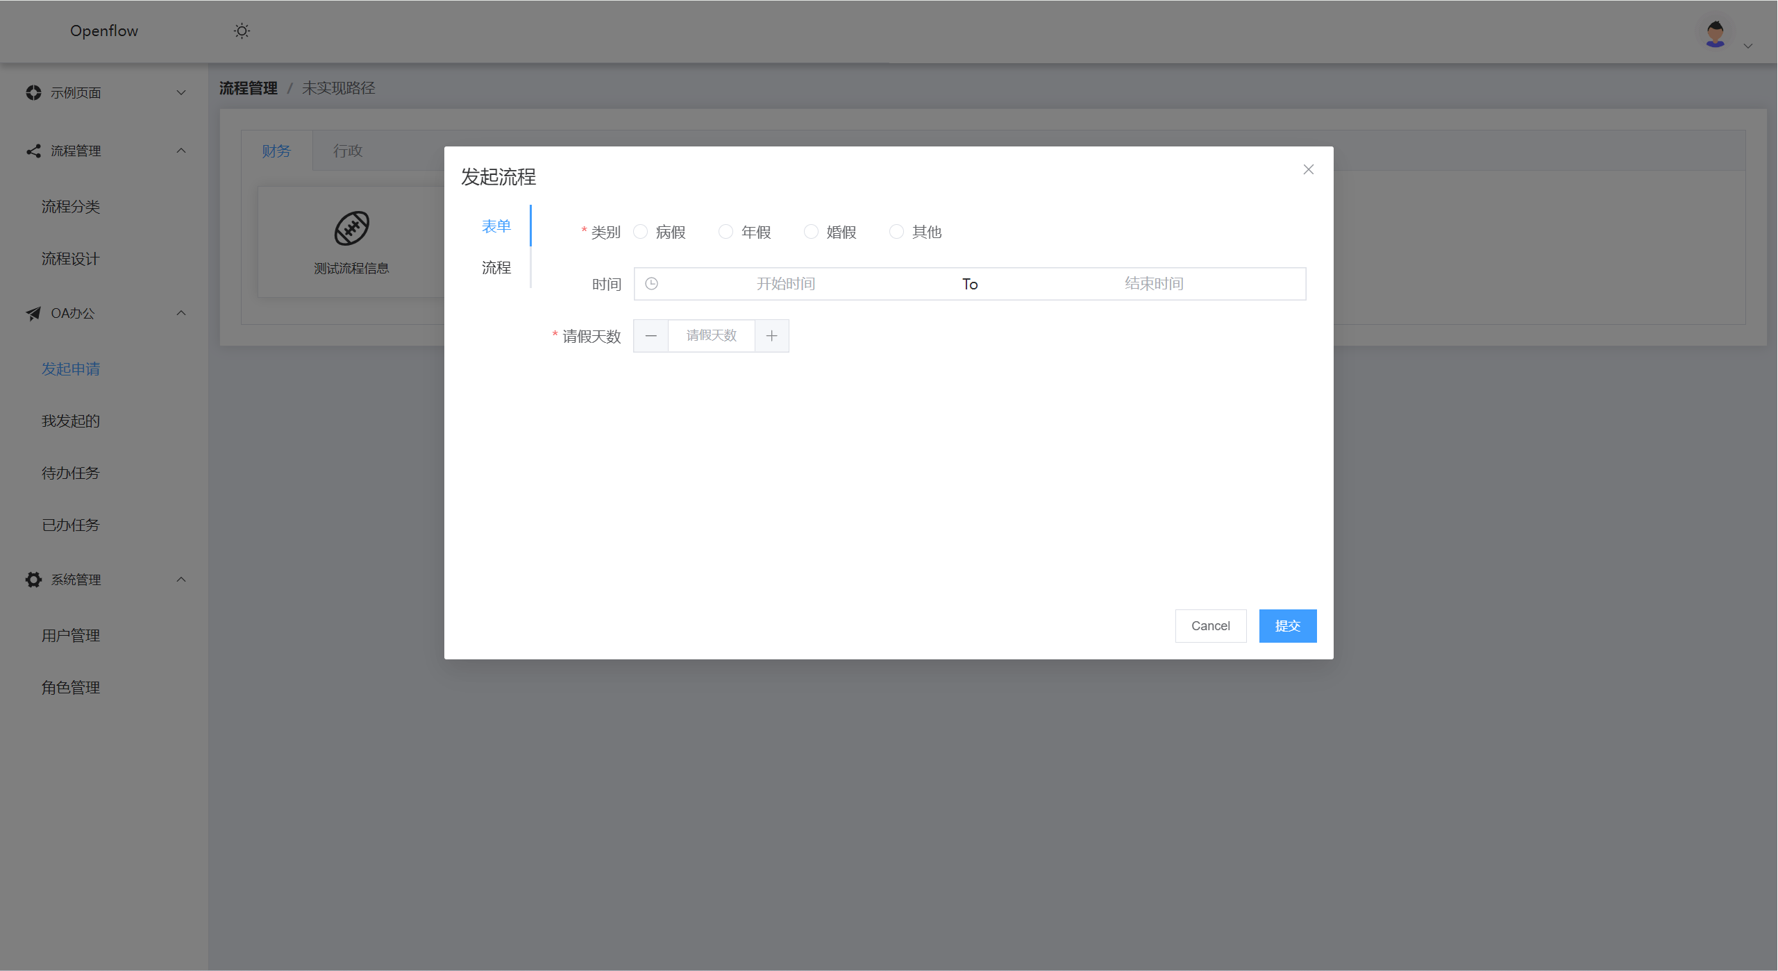Submit the form with 提交 button
1778x971 pixels.
pos(1287,626)
